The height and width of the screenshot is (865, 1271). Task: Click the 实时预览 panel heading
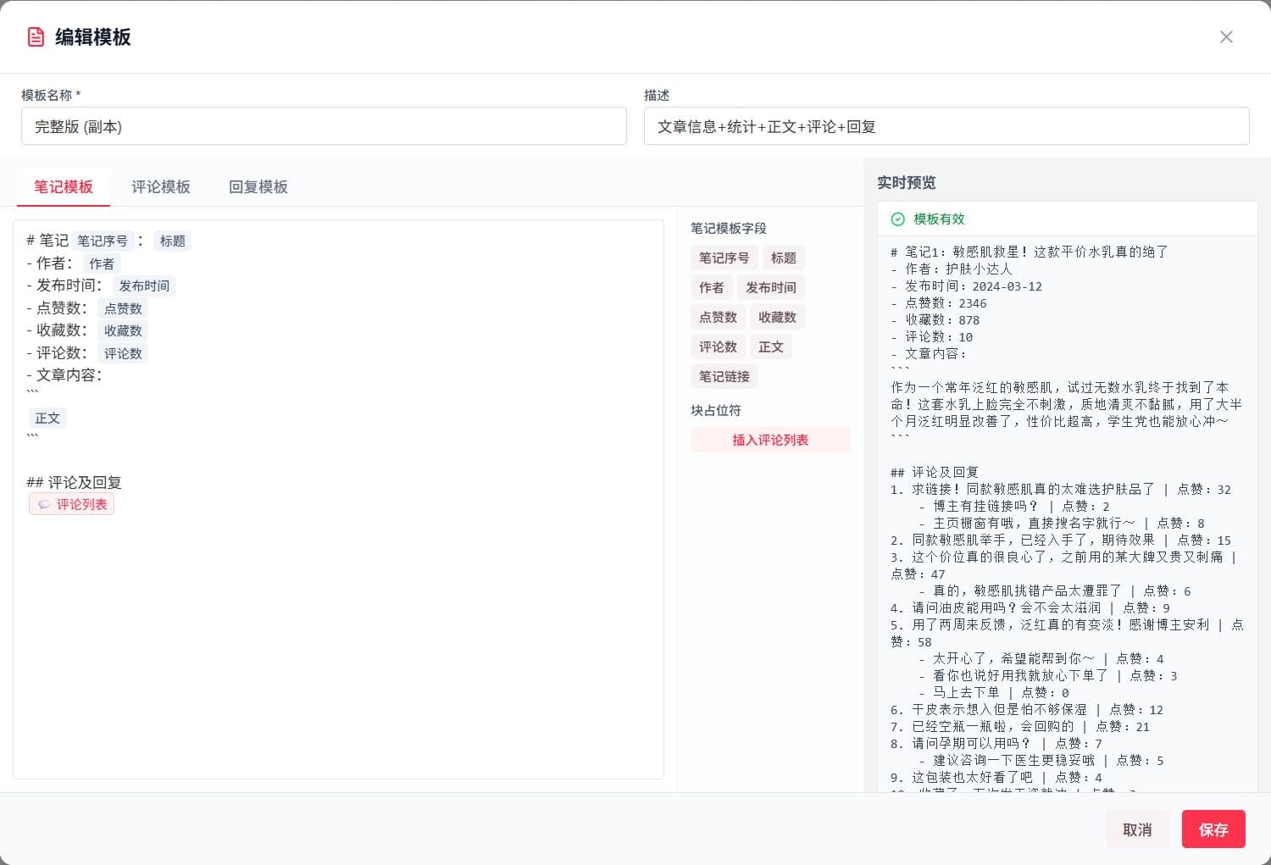click(906, 182)
